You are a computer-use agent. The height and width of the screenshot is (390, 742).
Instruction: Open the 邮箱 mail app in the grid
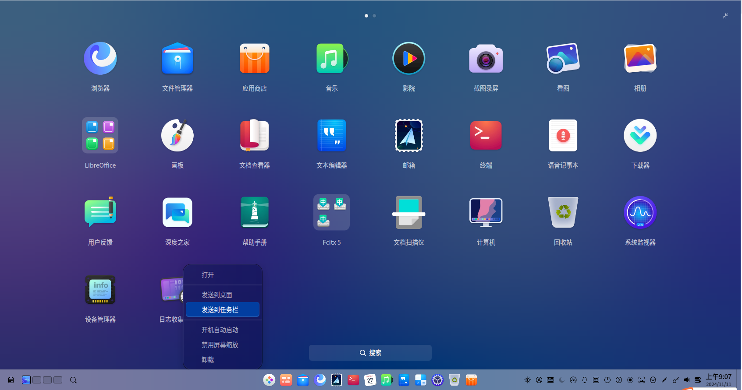409,136
